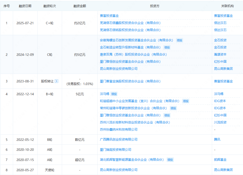
Task: Open 厦门雅恒创业投资基金 link in B+轮 row
Action: point(130,115)
